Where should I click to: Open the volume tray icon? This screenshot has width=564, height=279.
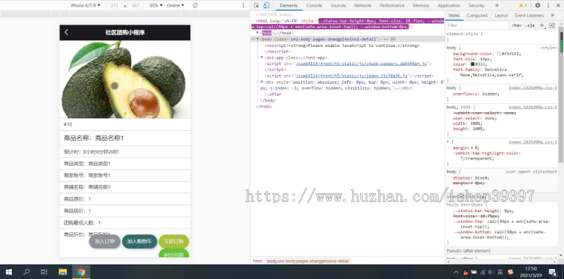pos(491,272)
